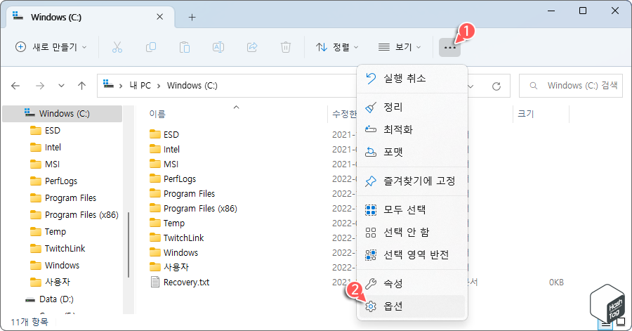Click the drive icon in address bar
The height and width of the screenshot is (331, 632).
(108, 84)
